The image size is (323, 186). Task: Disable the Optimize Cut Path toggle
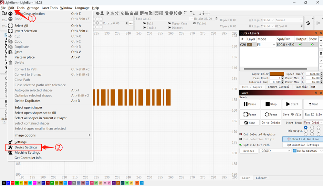click(241, 145)
